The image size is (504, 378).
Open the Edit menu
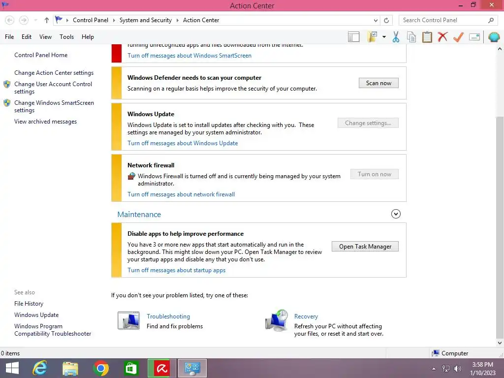27,37
